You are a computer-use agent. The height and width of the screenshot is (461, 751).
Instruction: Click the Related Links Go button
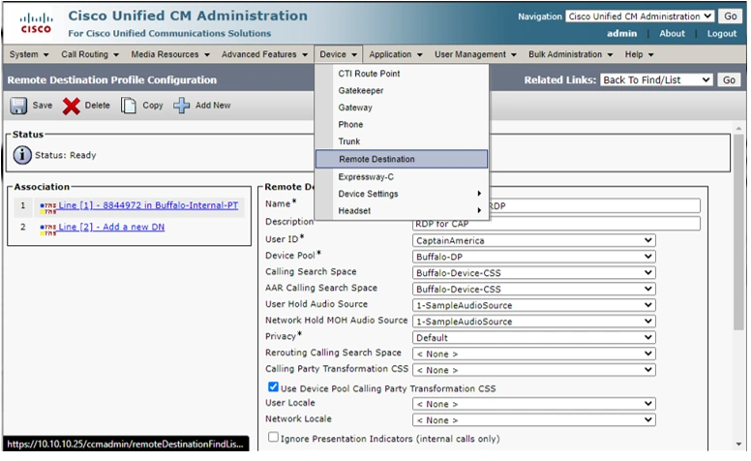729,80
